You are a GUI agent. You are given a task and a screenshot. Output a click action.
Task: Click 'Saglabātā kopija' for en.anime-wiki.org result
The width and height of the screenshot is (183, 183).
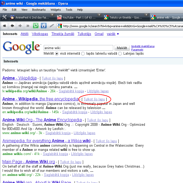point(56,175)
